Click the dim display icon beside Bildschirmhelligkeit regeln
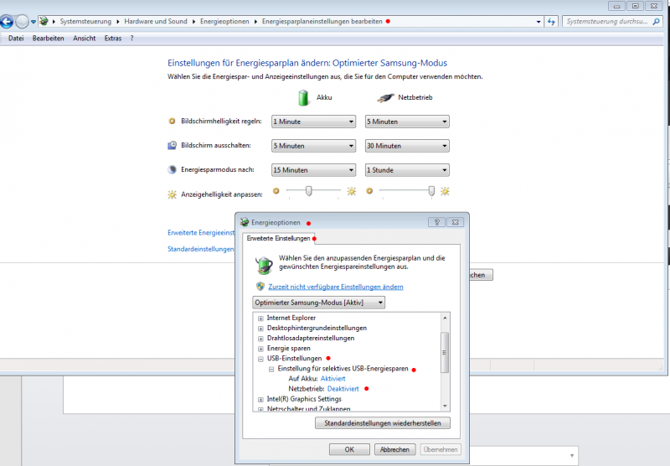This screenshot has height=466, width=670. (x=172, y=121)
